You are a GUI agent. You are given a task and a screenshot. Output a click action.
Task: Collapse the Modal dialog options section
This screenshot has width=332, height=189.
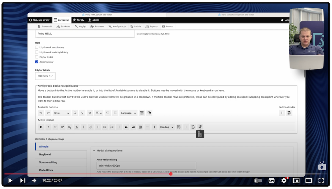(108, 151)
